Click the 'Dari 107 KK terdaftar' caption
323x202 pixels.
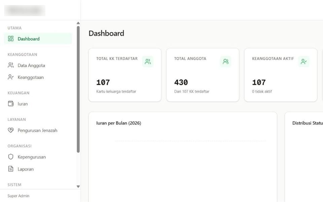click(192, 91)
